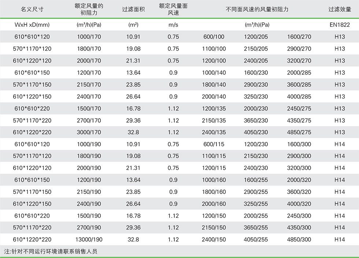Click the WxH xD(mm) unit cell
Image resolution: width=359 pixels, height=258 pixels.
point(32,25)
